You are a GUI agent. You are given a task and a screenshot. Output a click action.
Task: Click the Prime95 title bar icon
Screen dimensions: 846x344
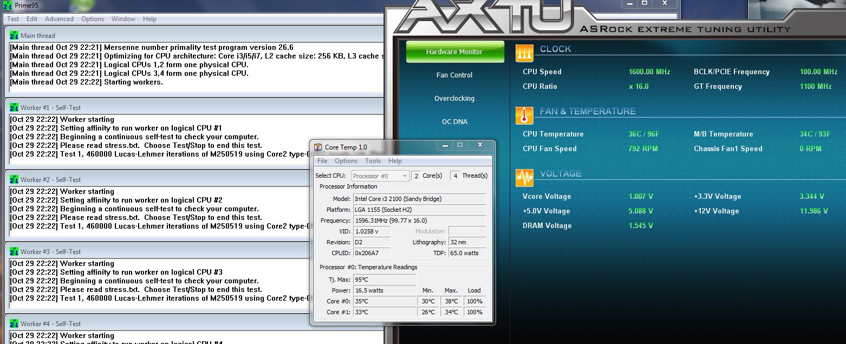click(x=7, y=5)
